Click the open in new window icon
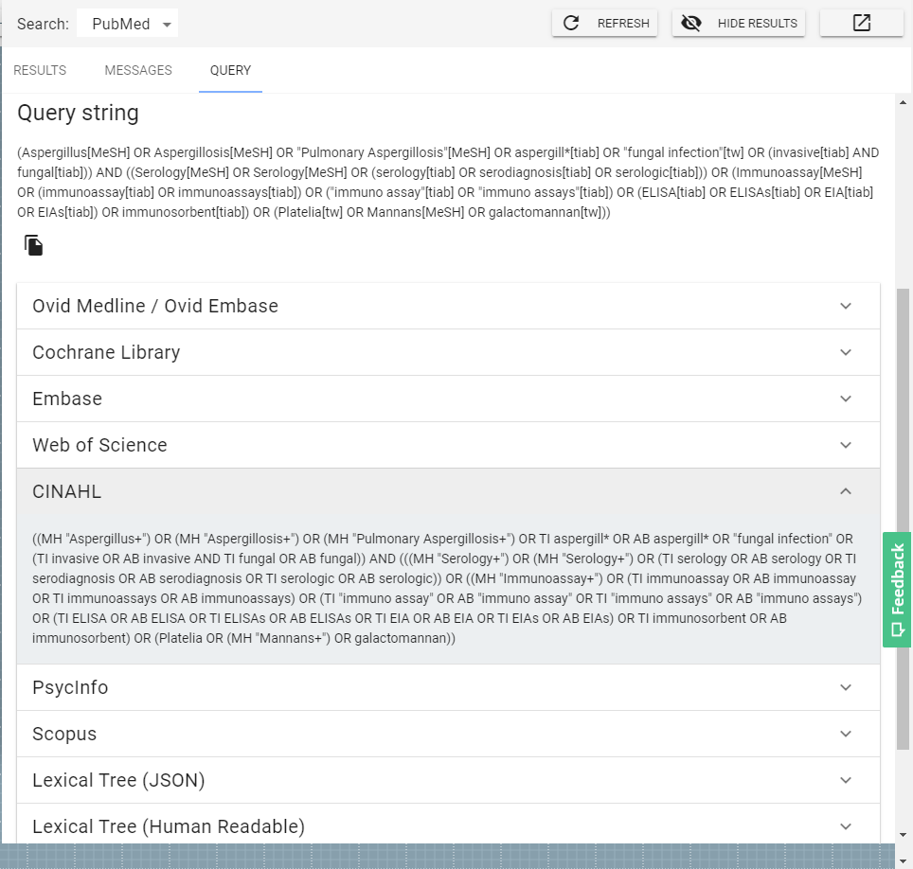The image size is (913, 869). tap(861, 24)
